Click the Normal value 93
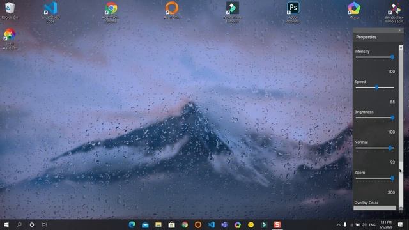409x230 pixels. point(392,162)
